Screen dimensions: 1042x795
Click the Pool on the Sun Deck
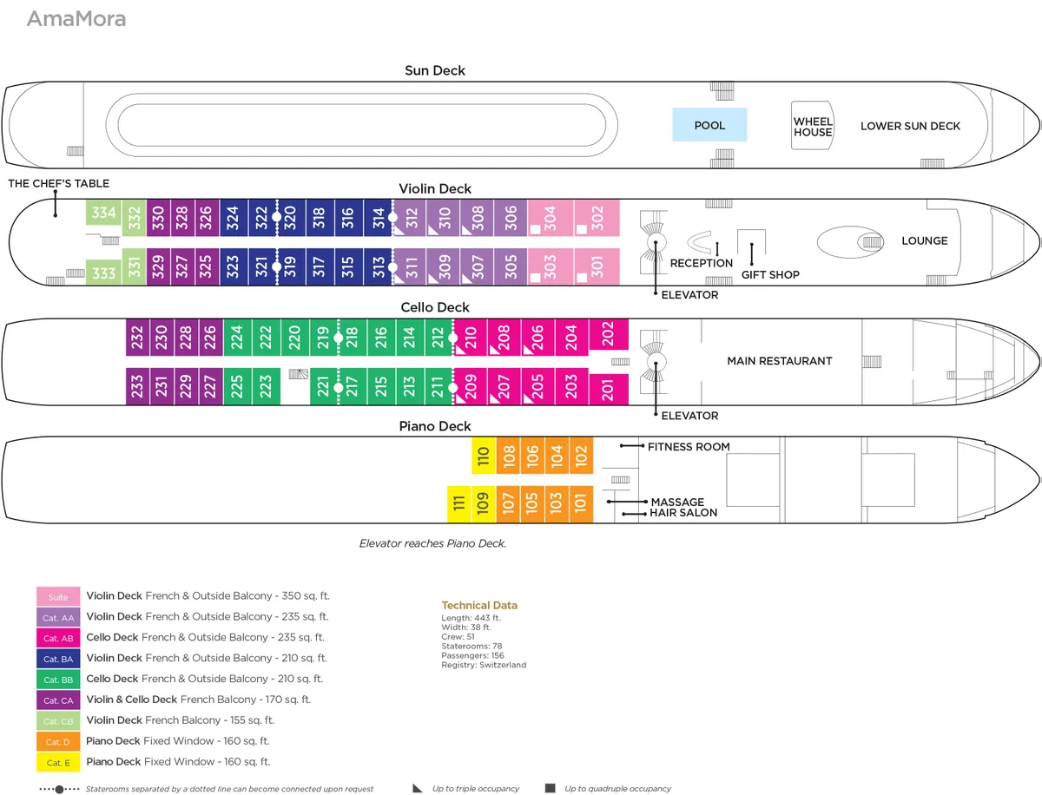tap(709, 125)
